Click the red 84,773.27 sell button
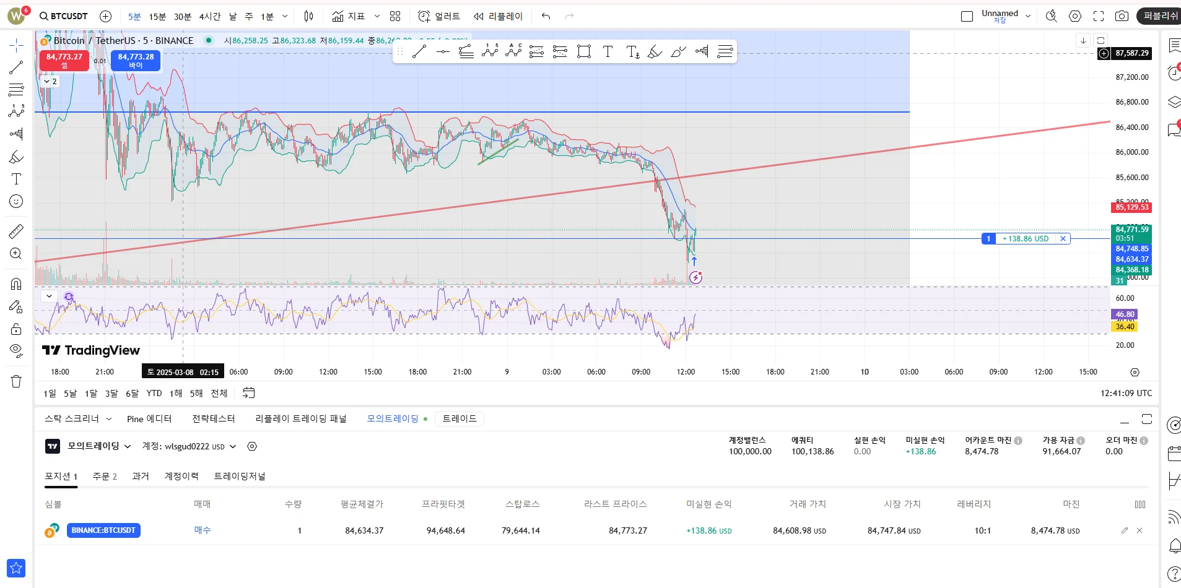This screenshot has width=1181, height=588. tap(64, 60)
